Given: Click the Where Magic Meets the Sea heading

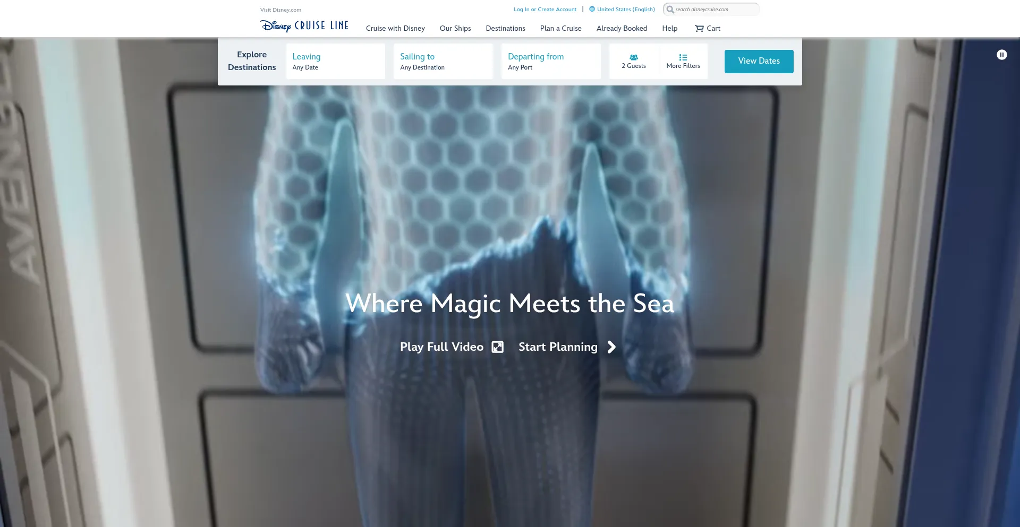Looking at the screenshot, I should (x=510, y=304).
